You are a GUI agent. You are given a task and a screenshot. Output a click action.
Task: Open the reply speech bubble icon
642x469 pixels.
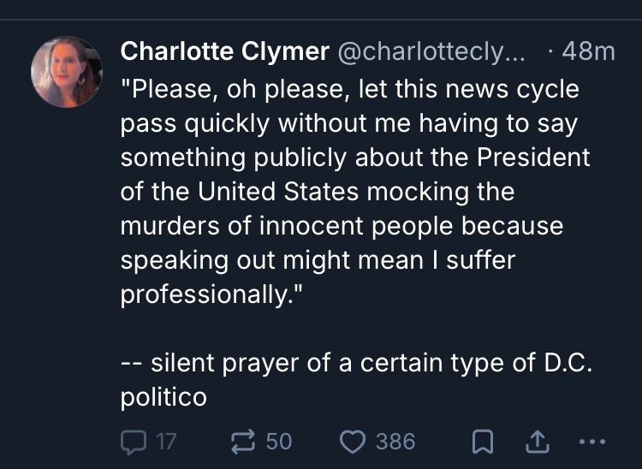click(133, 442)
